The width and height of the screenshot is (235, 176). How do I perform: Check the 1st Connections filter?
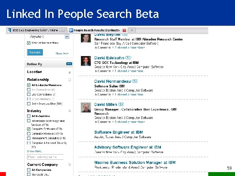(29, 90)
